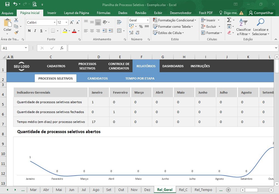Toggle bold formatting (N)
The height and width of the screenshot is (194, 279).
click(x=29, y=31)
